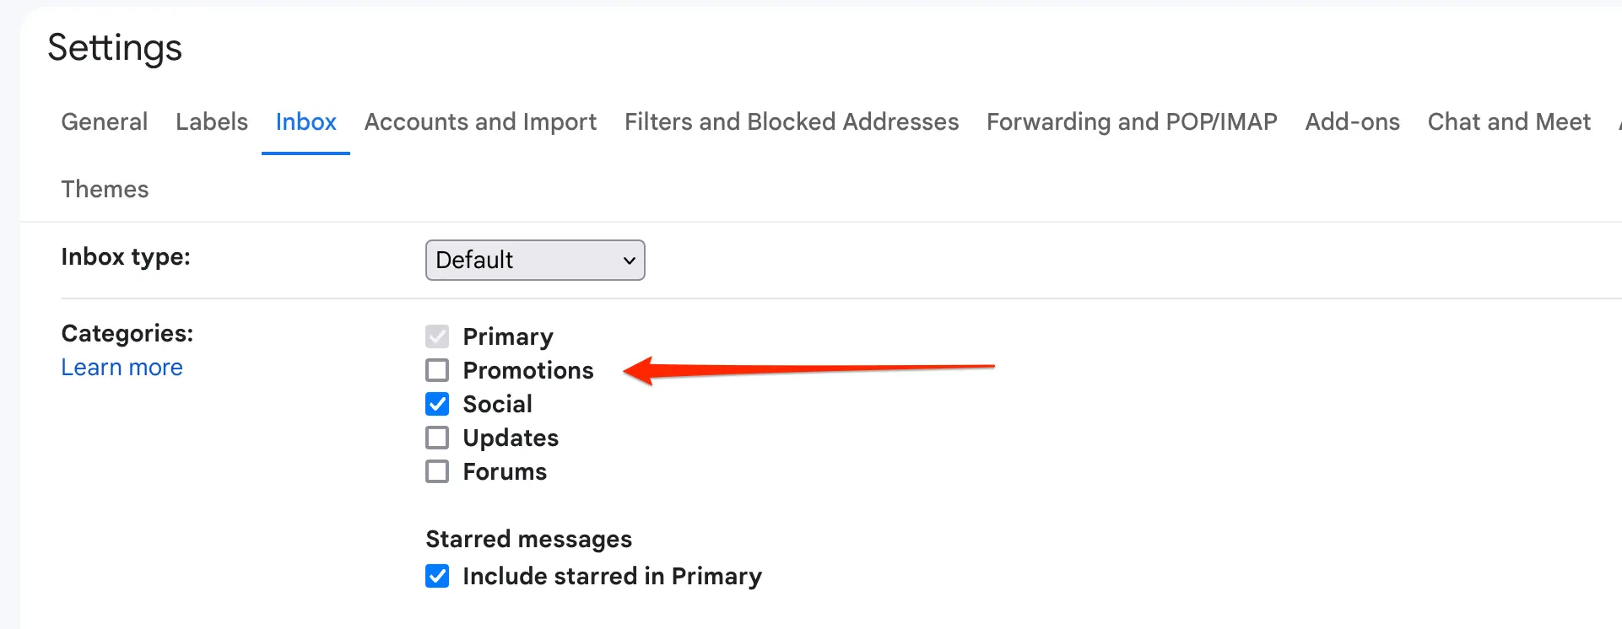Screen dimensions: 1622x629
Task: Open Filters and Blocked Addresses
Action: [791, 121]
